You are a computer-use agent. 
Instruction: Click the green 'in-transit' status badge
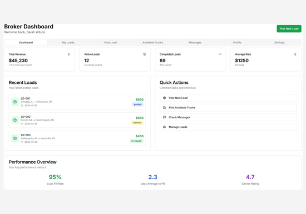point(136,141)
